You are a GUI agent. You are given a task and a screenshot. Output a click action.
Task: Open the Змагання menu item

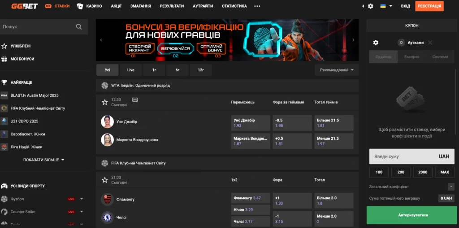[141, 6]
